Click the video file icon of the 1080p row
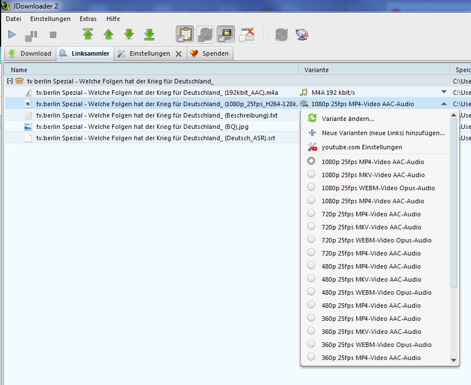 28,104
